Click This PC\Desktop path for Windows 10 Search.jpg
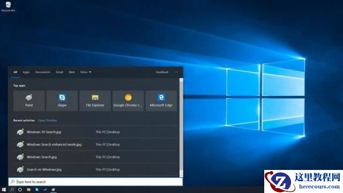This screenshot has width=343, height=193. pos(108,132)
